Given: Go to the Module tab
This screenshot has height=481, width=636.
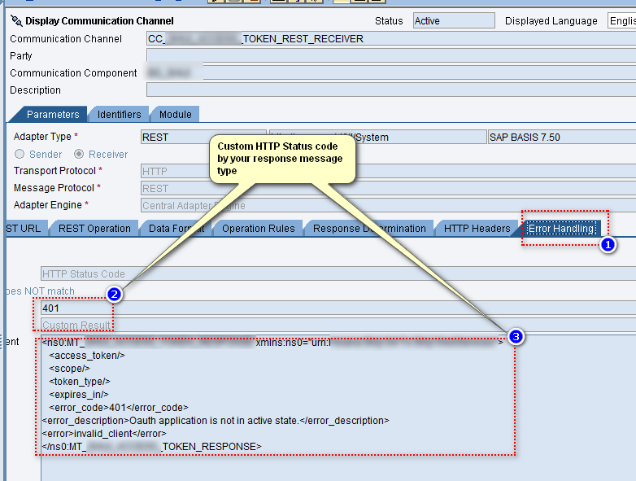Looking at the screenshot, I should coord(175,115).
